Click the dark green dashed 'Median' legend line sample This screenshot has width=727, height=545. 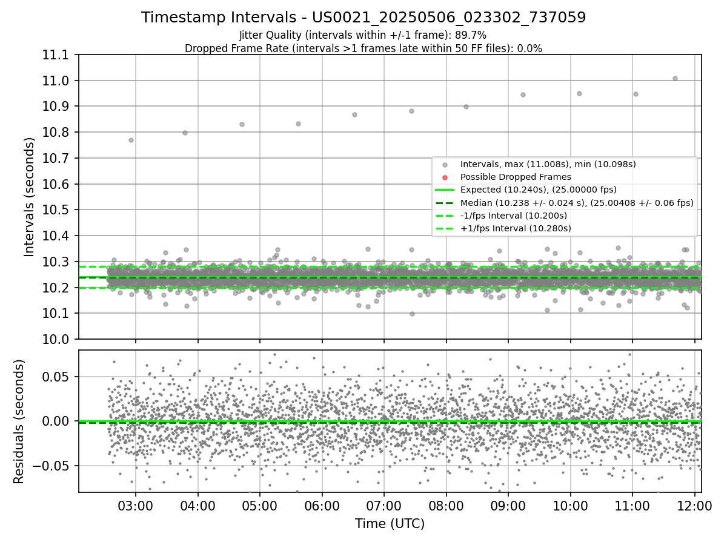445,203
